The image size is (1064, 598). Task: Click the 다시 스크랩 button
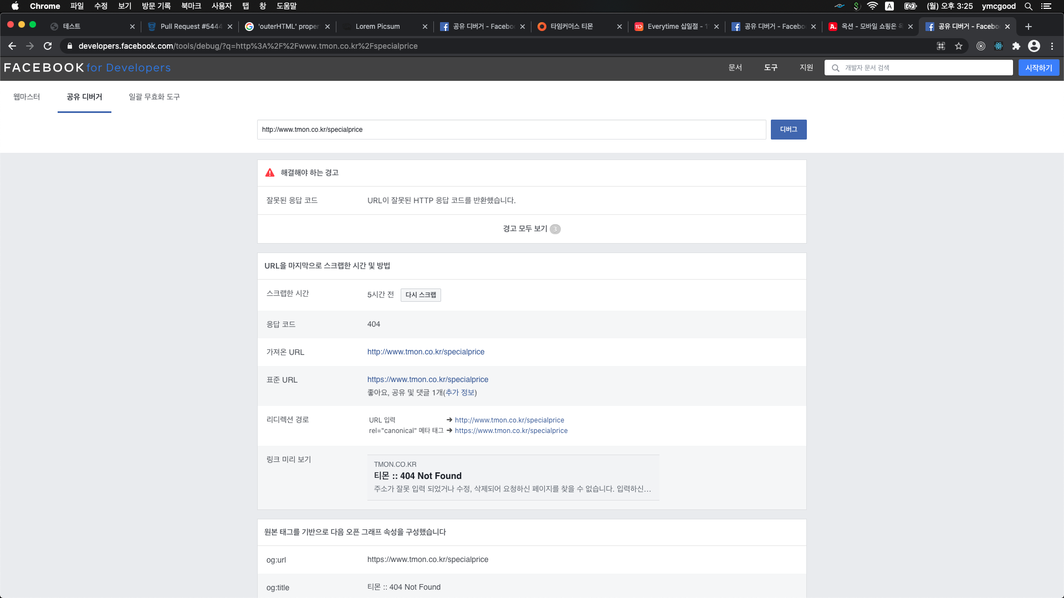(x=421, y=295)
